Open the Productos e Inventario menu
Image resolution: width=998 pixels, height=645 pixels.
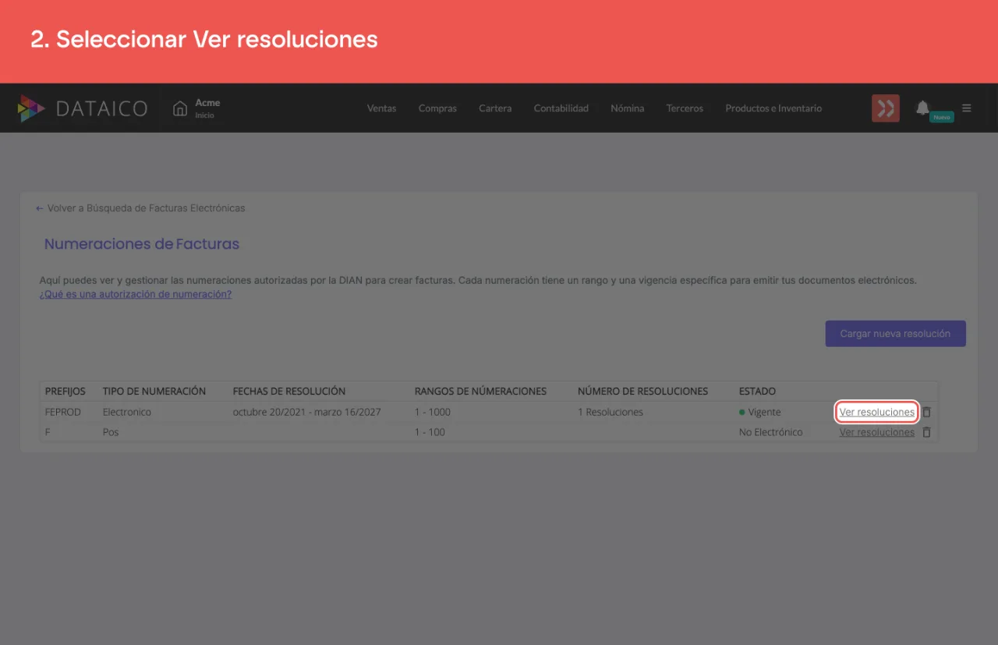click(x=773, y=108)
